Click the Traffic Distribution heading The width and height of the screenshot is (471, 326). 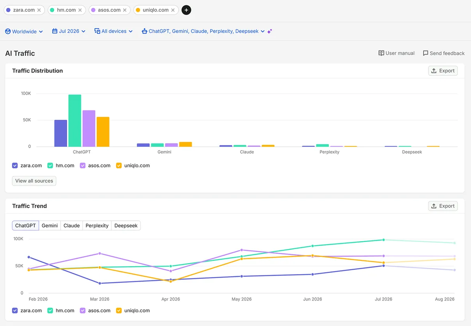tap(37, 71)
